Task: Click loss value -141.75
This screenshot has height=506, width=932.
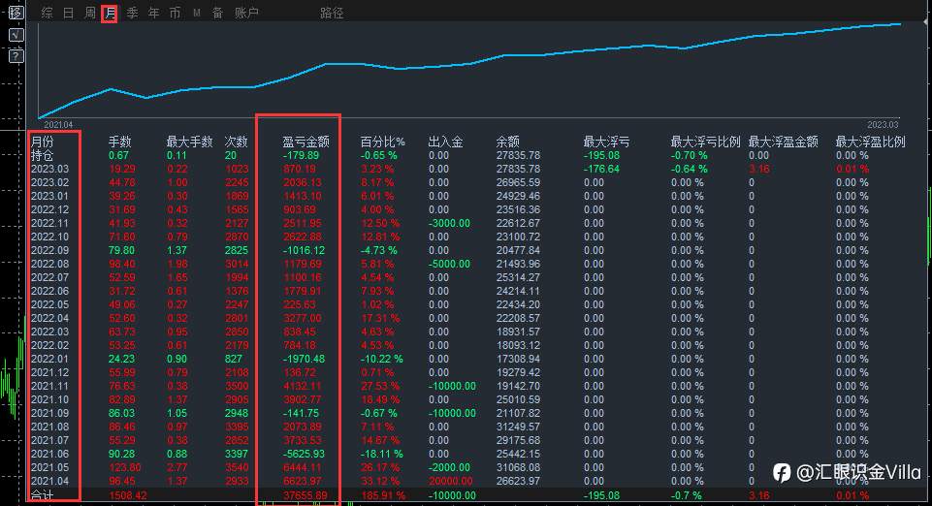Action: pyautogui.click(x=302, y=413)
